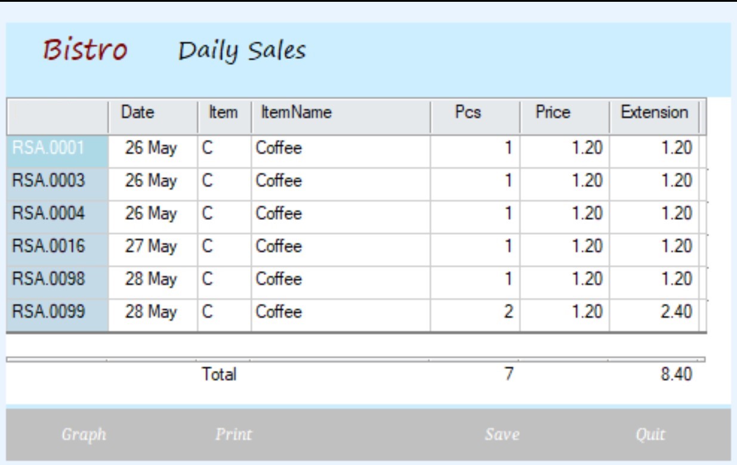Viewport: 737px width, 465px height.
Task: Select the 27 May date cell
Action: pos(152,247)
